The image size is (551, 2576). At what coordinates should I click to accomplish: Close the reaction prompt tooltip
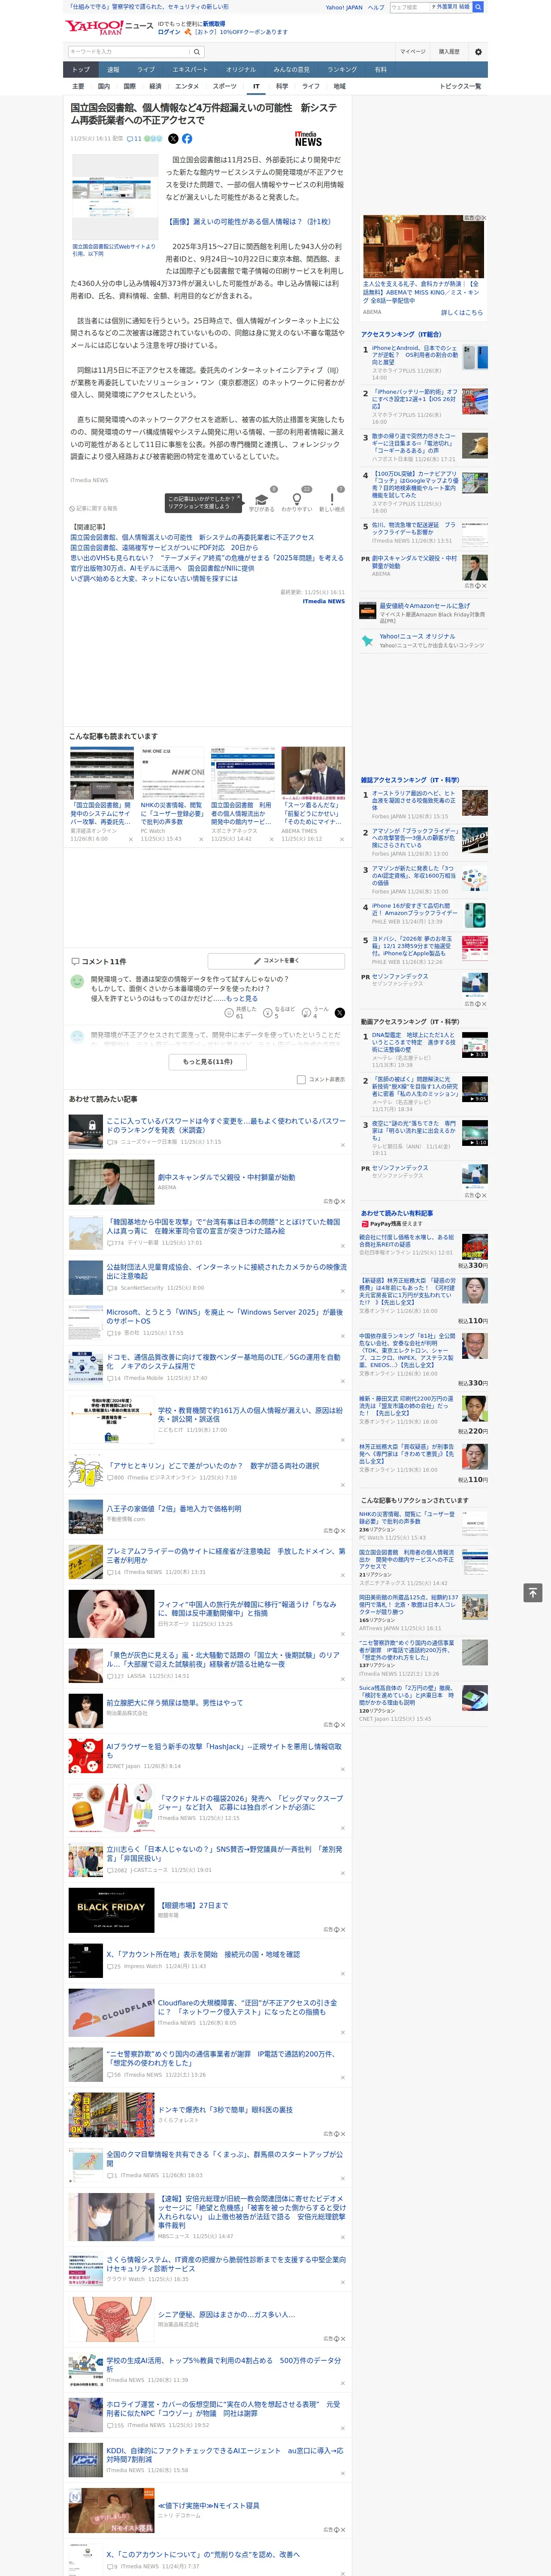click(x=240, y=497)
